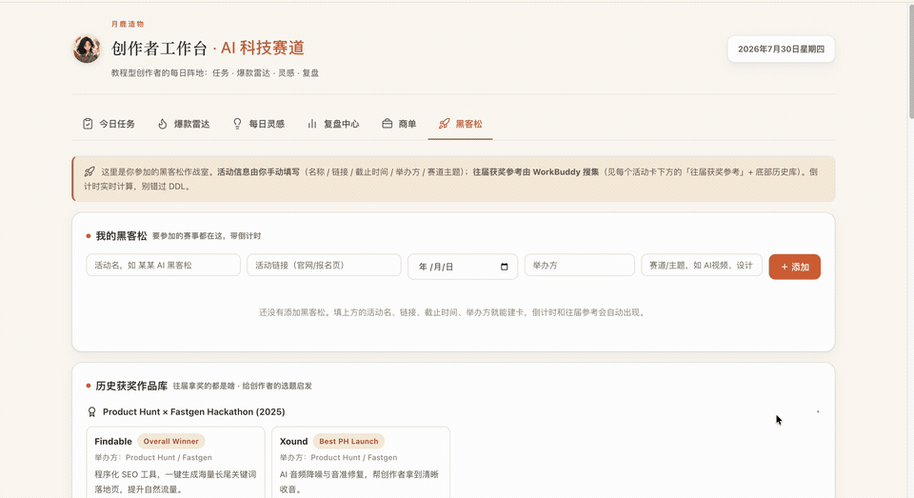Click the Xound card title
Screen dimensions: 914x498
(x=294, y=442)
